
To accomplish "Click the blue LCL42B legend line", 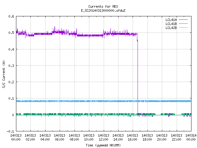I will pyautogui.click(x=183, y=28).
